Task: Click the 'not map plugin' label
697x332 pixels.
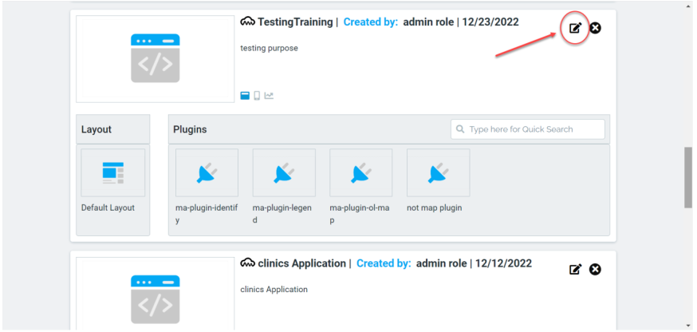Action: click(x=435, y=207)
